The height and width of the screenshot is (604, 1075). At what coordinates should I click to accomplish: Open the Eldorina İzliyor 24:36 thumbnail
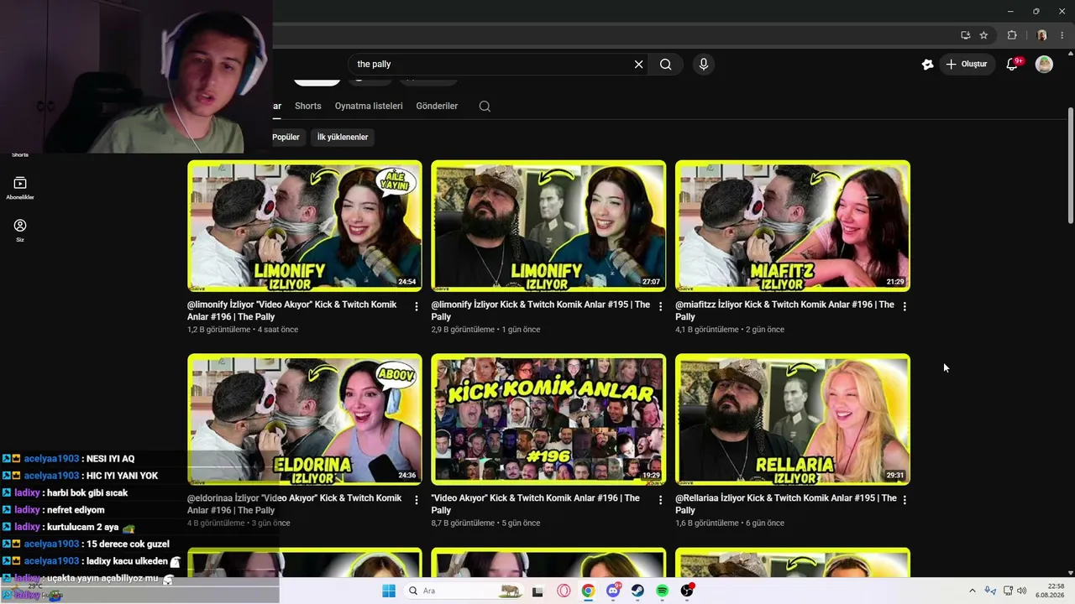[305, 419]
